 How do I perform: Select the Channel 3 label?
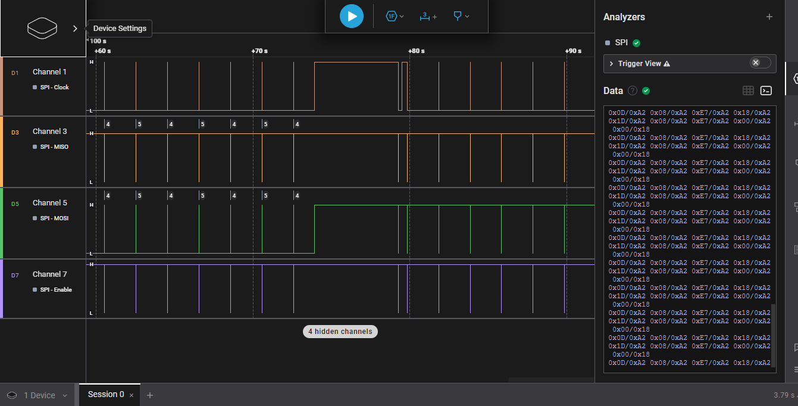click(x=49, y=131)
